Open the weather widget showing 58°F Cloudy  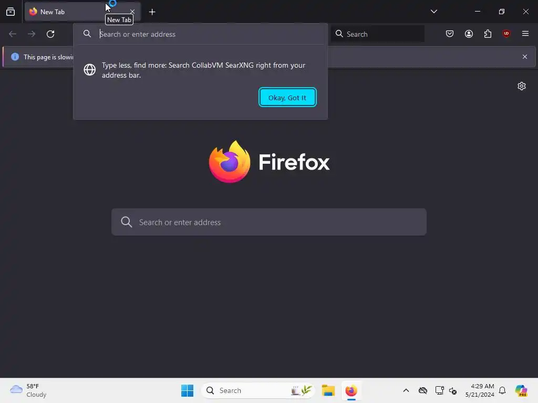[28, 390]
